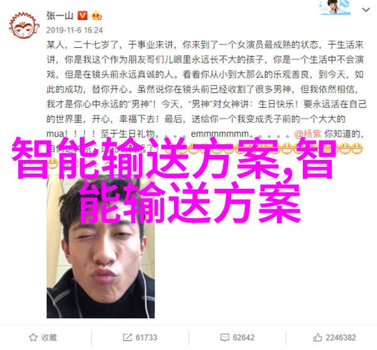Click the orange V verified badge
The image size is (377, 350).
click(x=82, y=16)
